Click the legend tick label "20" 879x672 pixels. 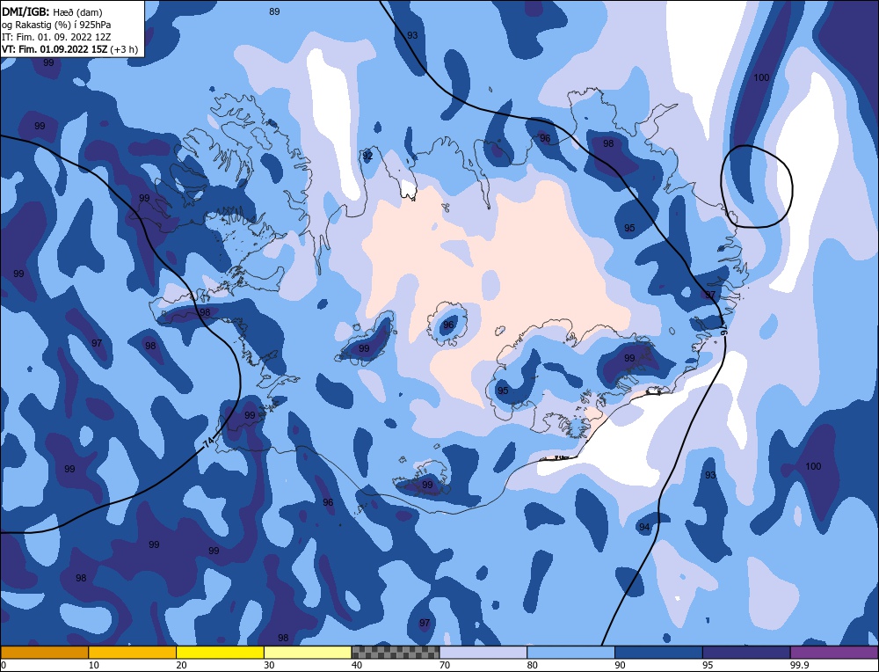pyautogui.click(x=182, y=665)
